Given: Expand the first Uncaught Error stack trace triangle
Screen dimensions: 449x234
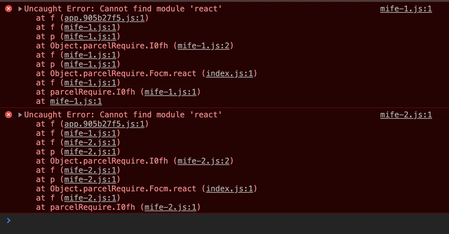Looking at the screenshot, I should [x=20, y=9].
